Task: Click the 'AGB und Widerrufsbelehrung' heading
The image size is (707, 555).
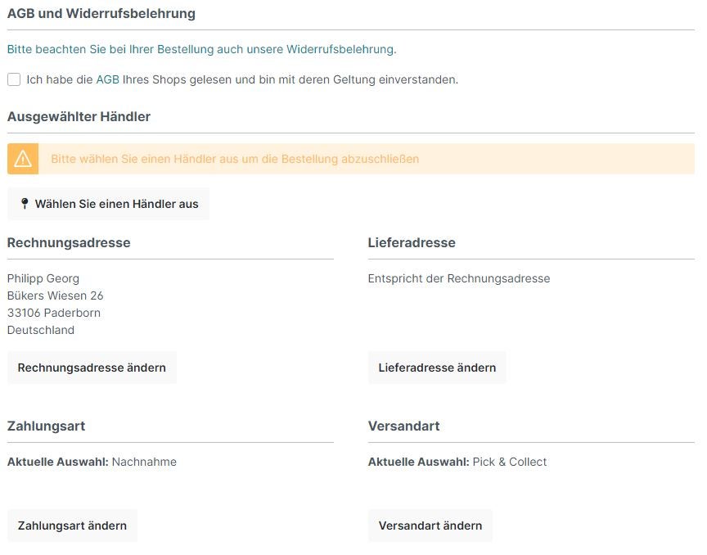Action: (101, 14)
